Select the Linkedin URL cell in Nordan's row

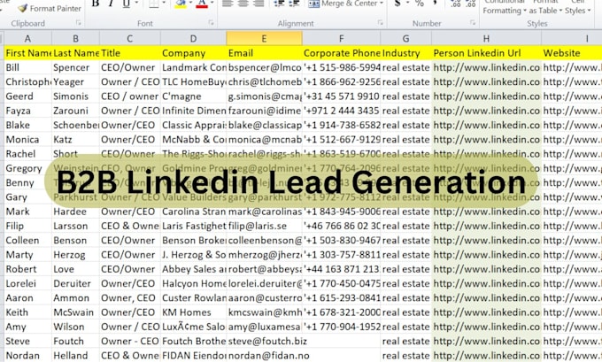[x=486, y=356]
